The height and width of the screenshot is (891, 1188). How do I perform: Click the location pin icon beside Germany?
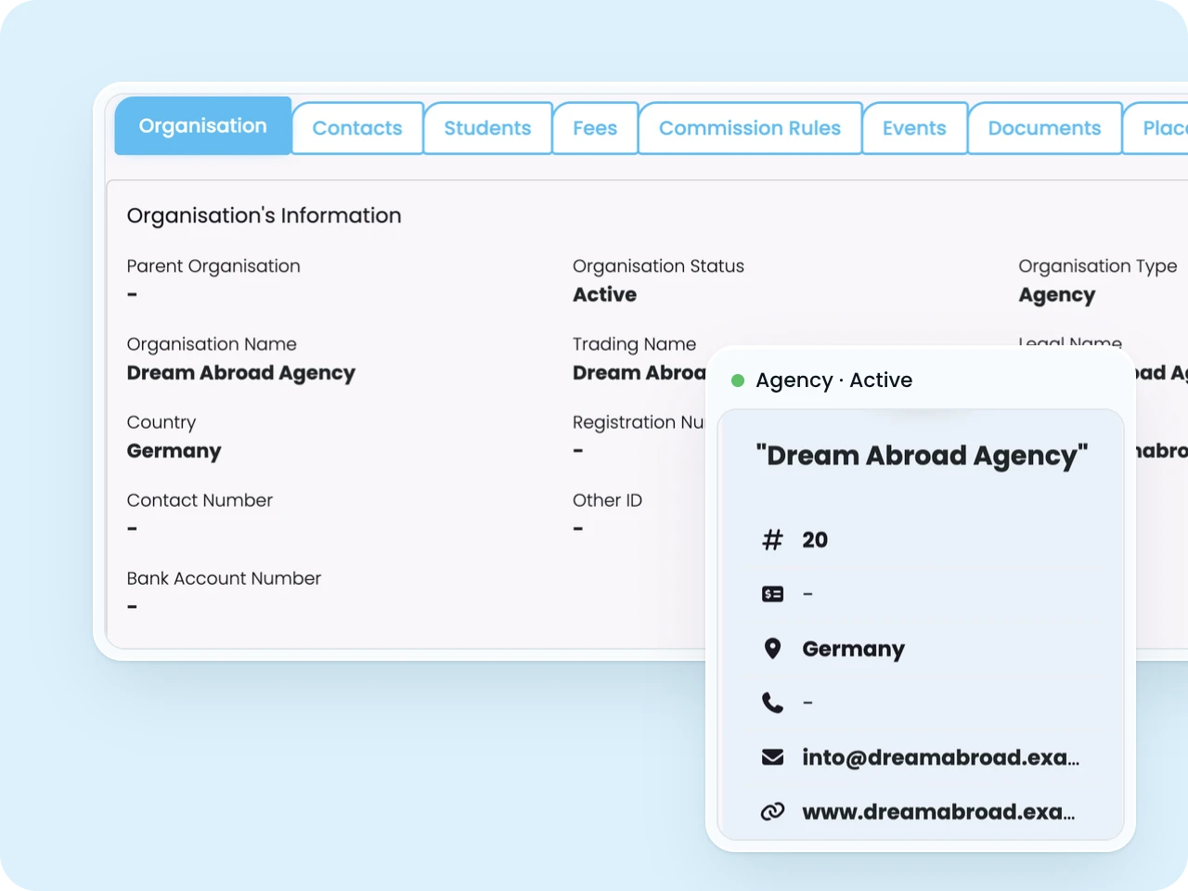tap(772, 648)
